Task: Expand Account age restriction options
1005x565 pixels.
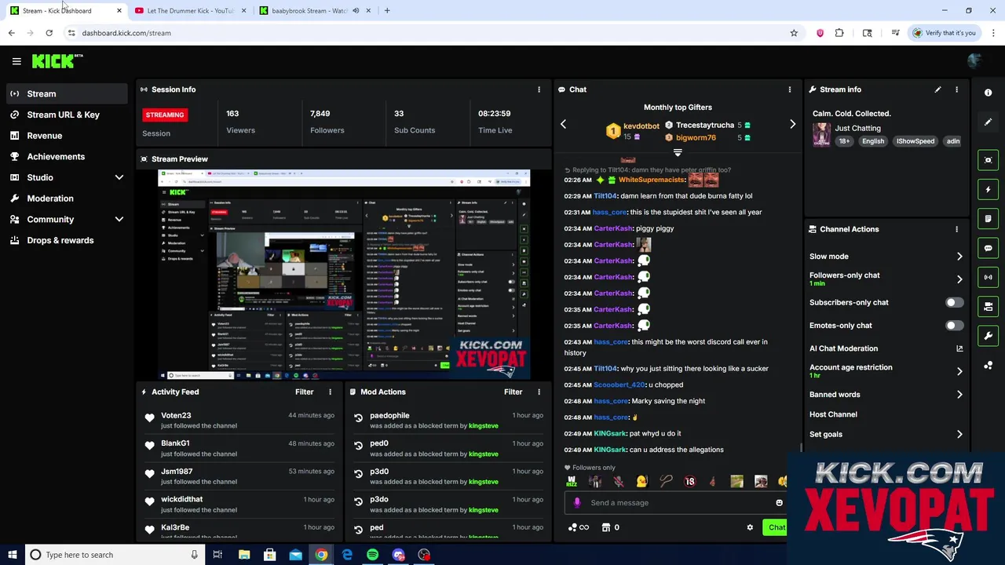Action: pyautogui.click(x=959, y=371)
